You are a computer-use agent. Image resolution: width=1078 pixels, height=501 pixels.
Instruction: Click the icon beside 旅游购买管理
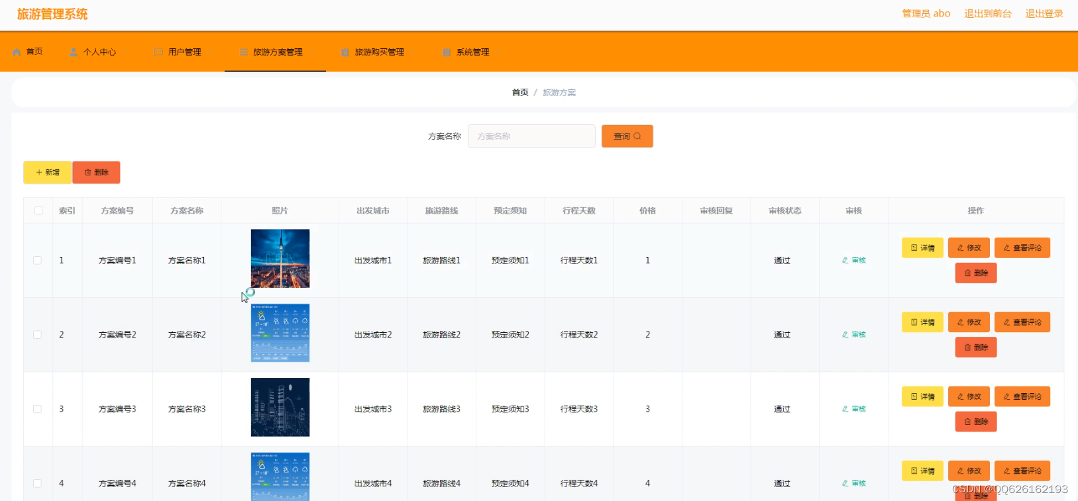click(345, 52)
